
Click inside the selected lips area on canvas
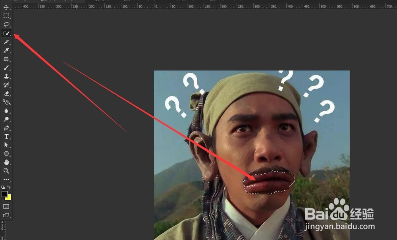tap(269, 183)
